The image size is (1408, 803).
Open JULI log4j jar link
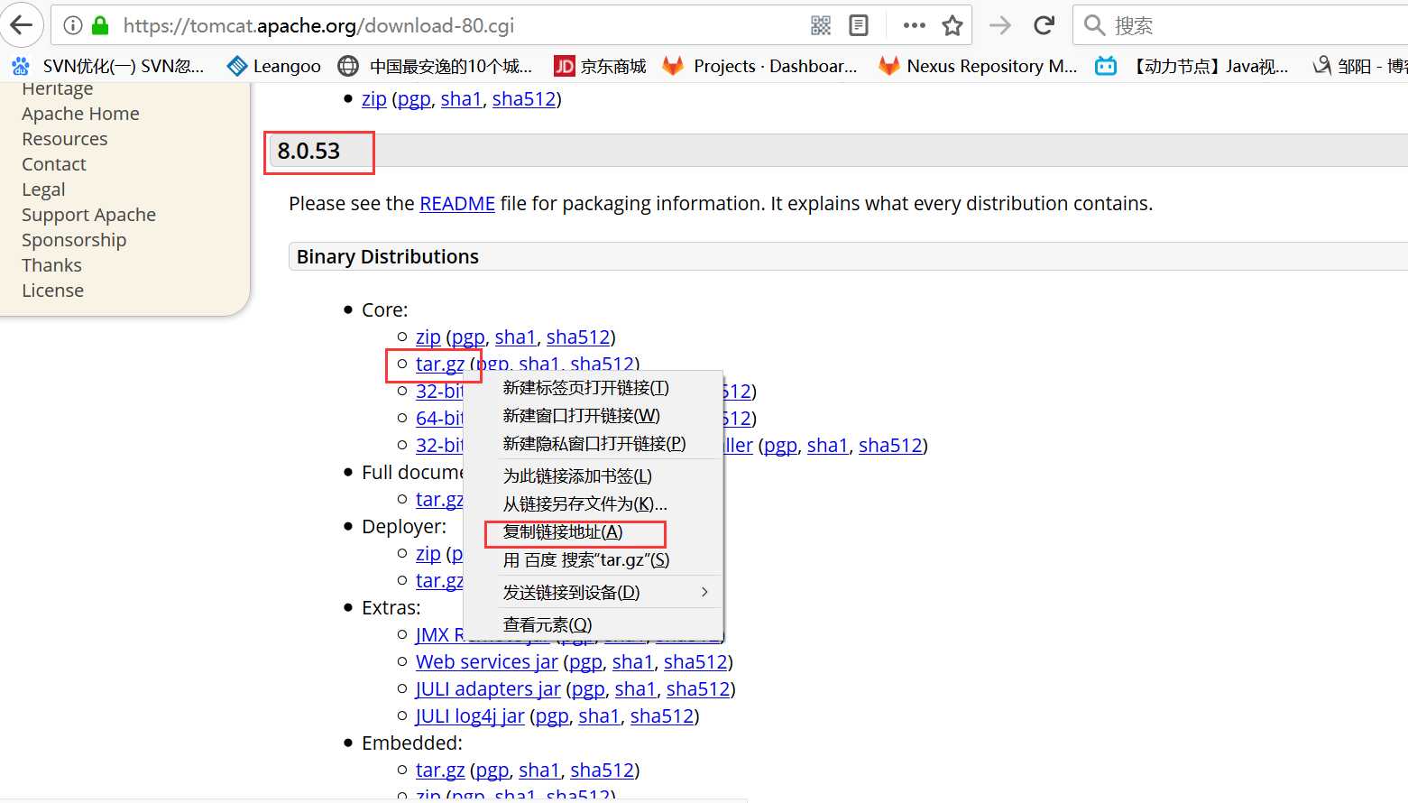click(470, 716)
